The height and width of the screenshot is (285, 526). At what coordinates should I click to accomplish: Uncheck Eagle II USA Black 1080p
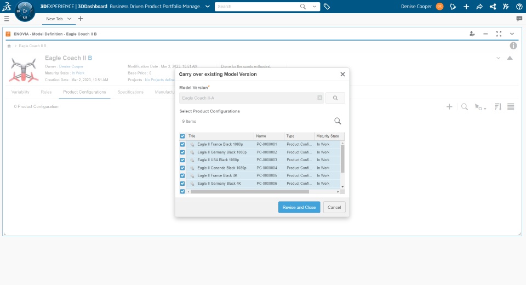click(182, 160)
